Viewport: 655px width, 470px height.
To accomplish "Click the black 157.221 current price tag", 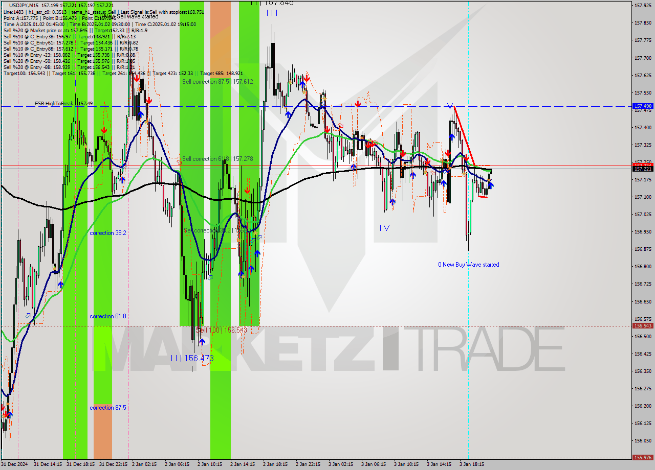I will point(643,169).
